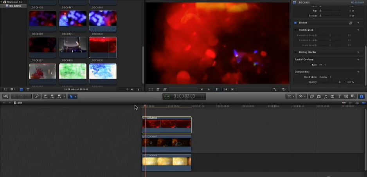Open the Titles browser T icon
This screenshot has height=177, width=367.
point(339,96)
